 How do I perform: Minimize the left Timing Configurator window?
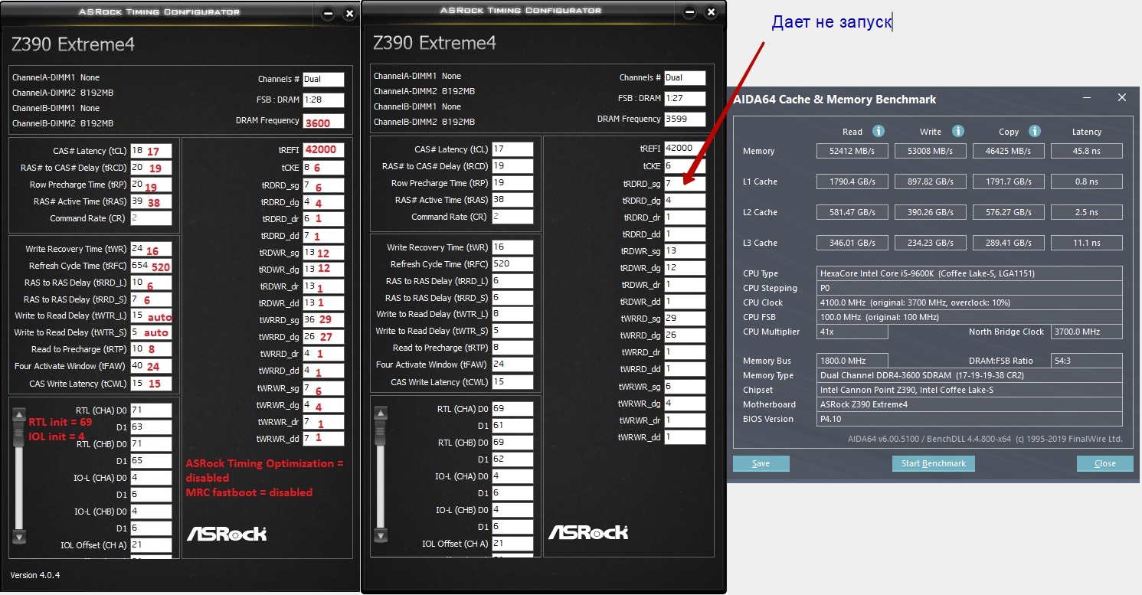click(328, 14)
